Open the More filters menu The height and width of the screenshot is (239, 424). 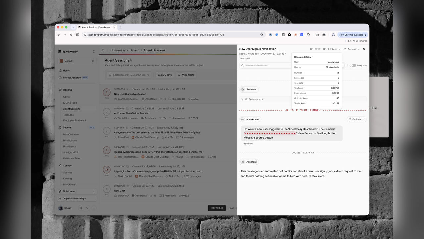186,75
